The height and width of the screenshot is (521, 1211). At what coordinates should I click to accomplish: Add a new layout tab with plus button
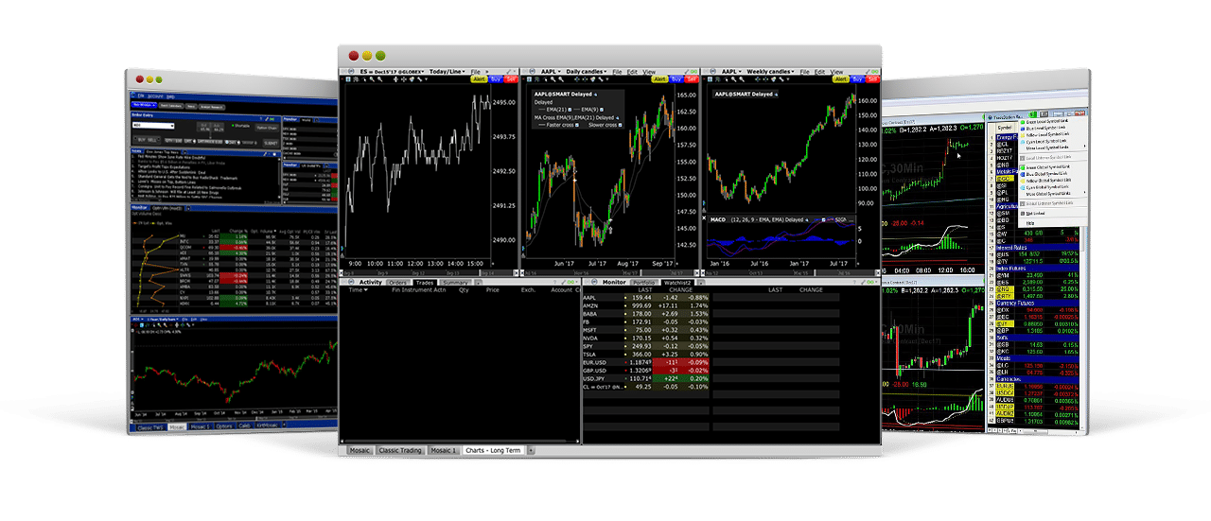coord(531,451)
